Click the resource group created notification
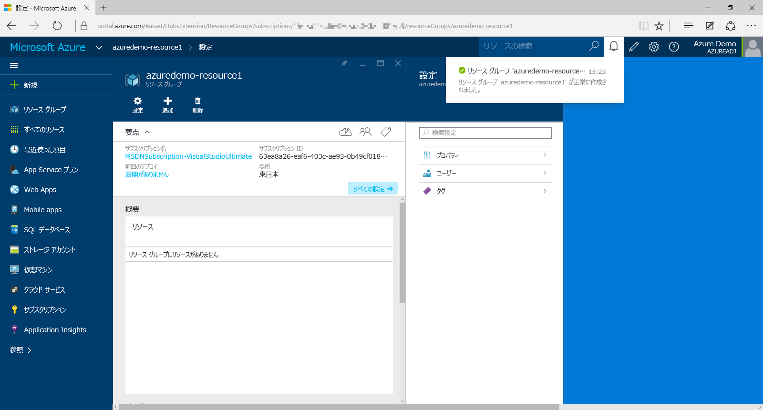763x410 pixels. pyautogui.click(x=535, y=80)
